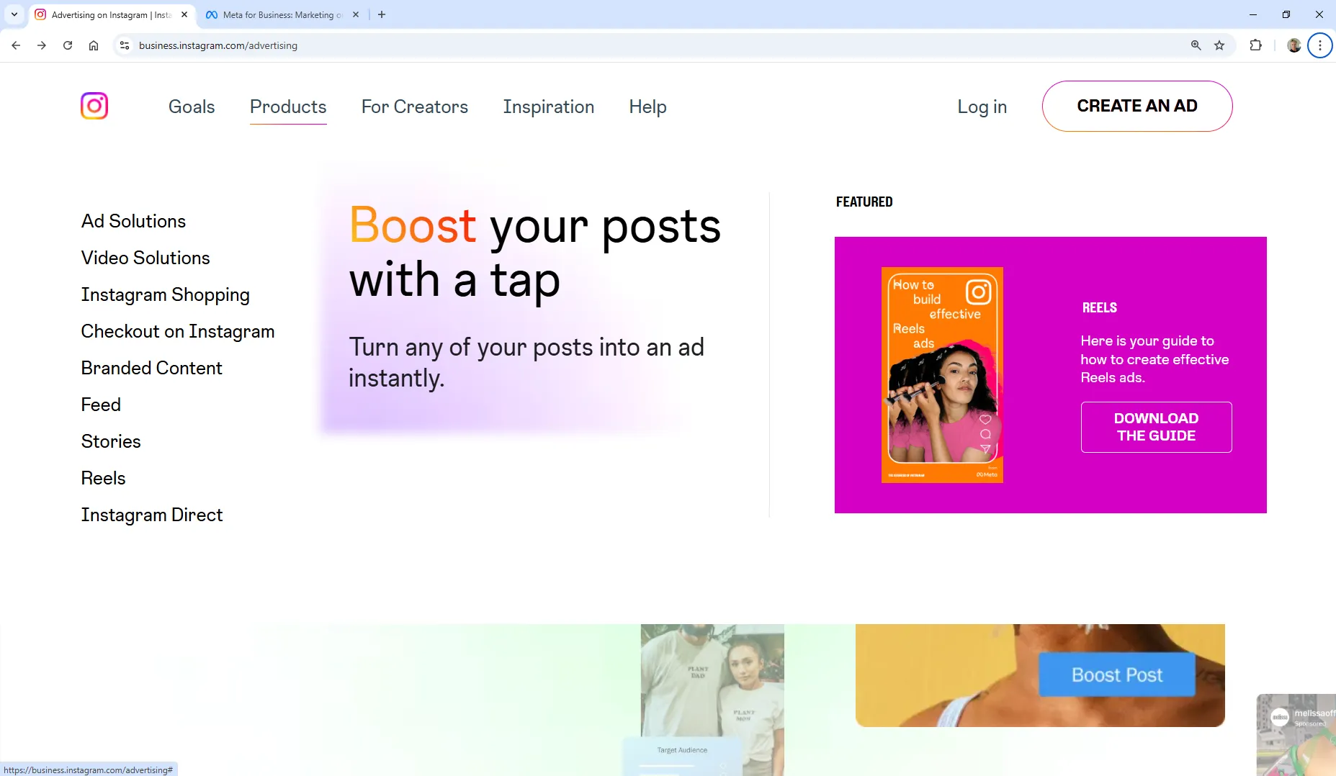
Task: Close the Advertising on Instagram tab
Action: (x=184, y=14)
